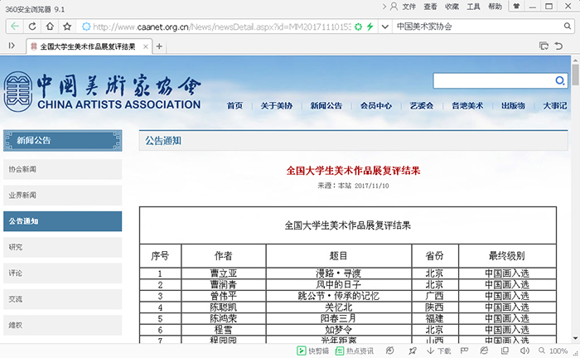Viewport: 580px width, 358px height.
Task: Select the 全国大学生美术作品展复评结果 tab
Action: [x=89, y=46]
